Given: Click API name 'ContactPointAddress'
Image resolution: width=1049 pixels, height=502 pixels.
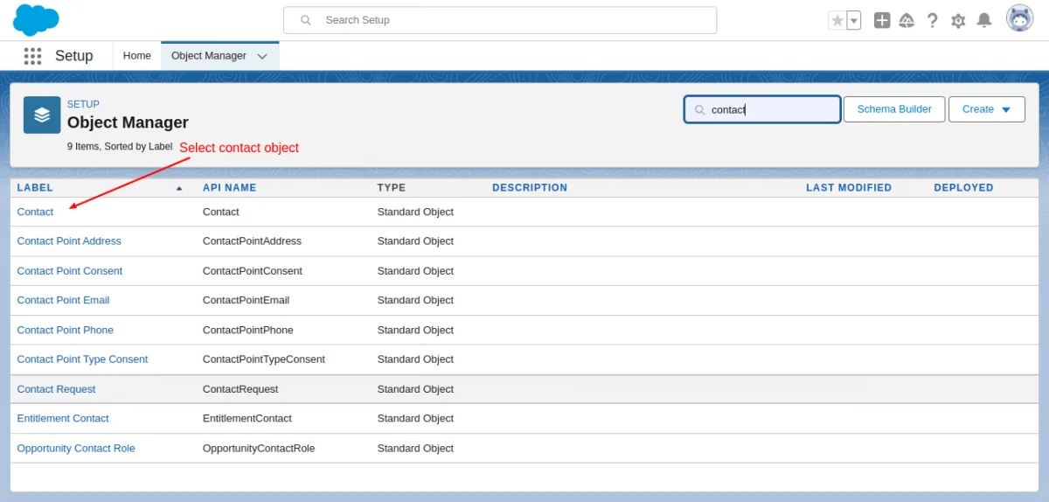Looking at the screenshot, I should pos(252,241).
